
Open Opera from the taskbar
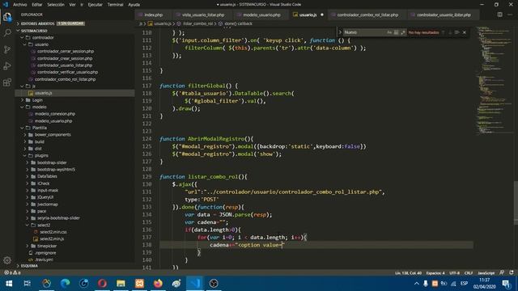click(x=102, y=284)
